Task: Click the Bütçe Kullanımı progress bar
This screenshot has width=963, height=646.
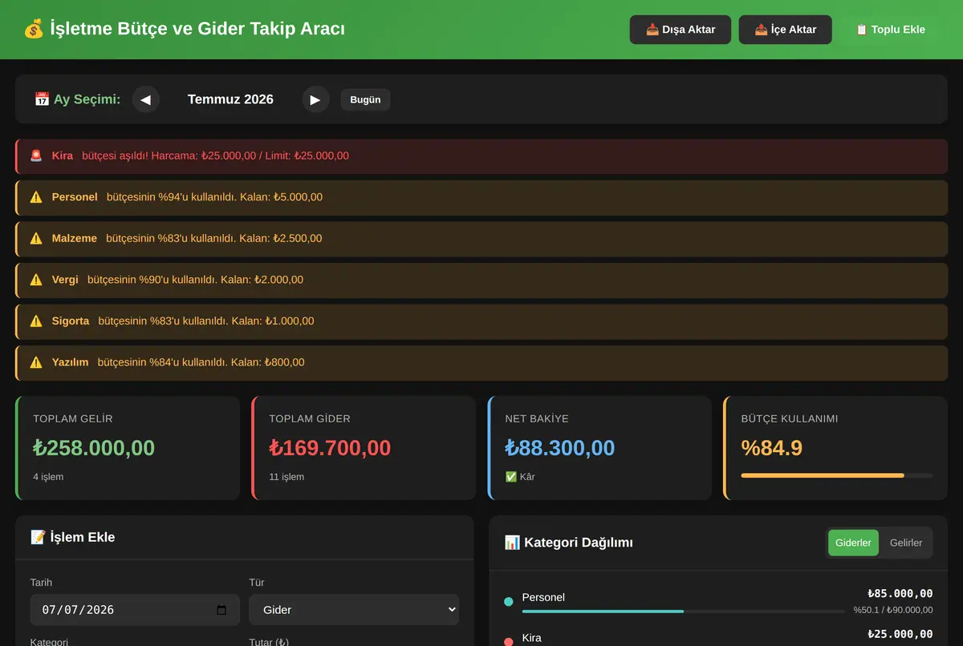Action: [837, 475]
